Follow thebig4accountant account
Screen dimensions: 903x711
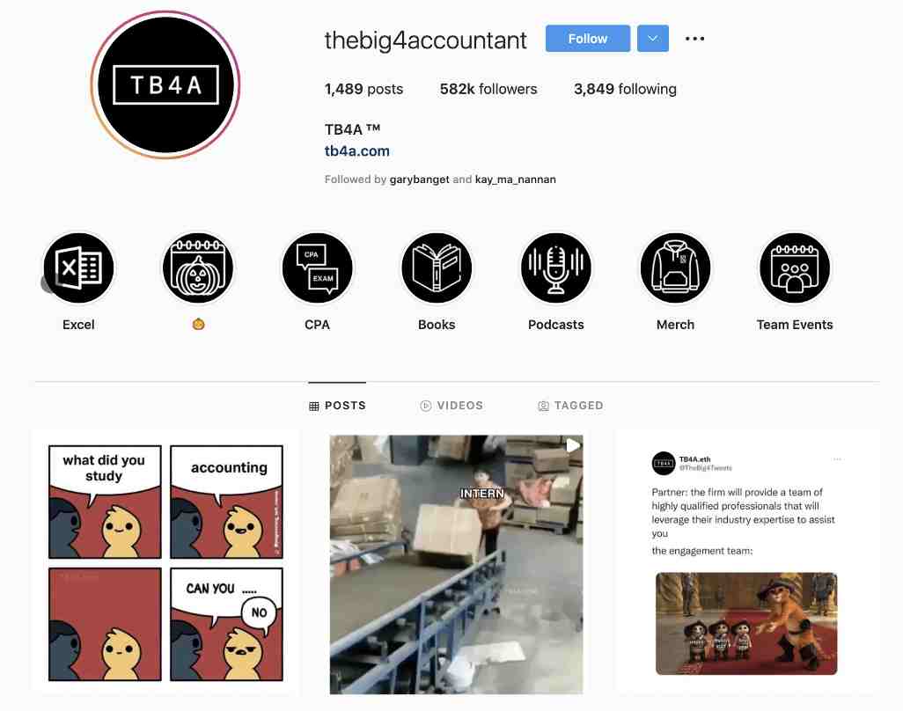[587, 39]
